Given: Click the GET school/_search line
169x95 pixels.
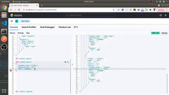Looking at the screenshot, I should (24, 59).
